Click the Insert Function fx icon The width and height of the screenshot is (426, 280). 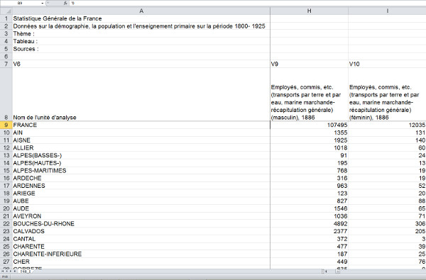click(x=65, y=3)
